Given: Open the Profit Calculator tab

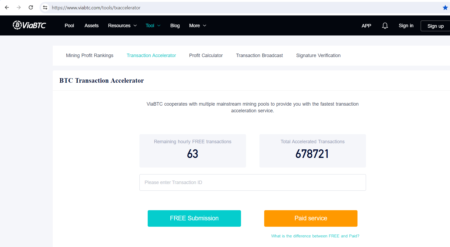Looking at the screenshot, I should pyautogui.click(x=206, y=55).
